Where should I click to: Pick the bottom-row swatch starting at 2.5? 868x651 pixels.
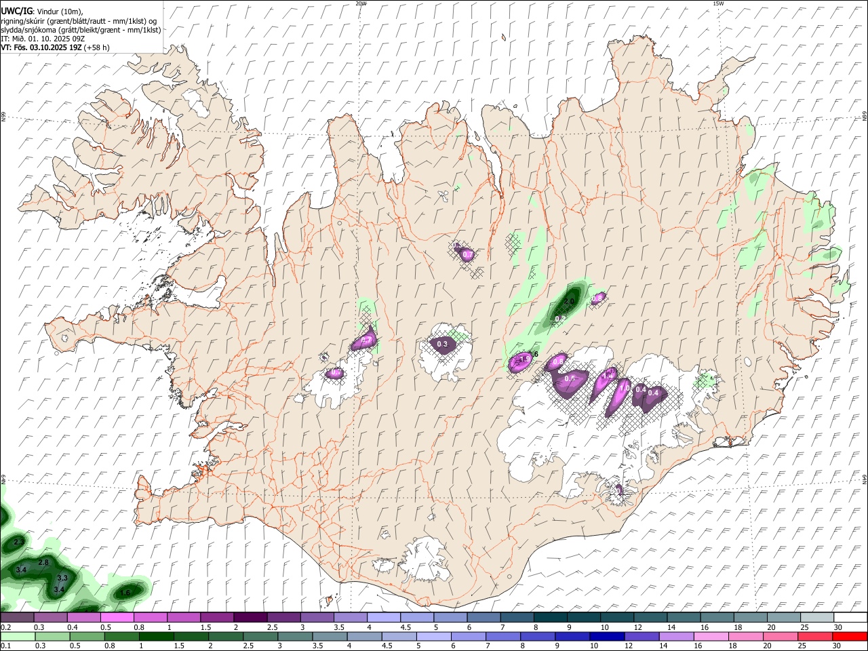260,636
